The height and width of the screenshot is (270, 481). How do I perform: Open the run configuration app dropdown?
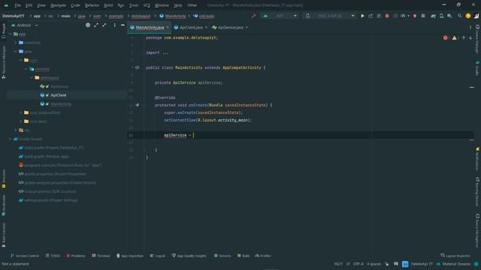point(280,16)
